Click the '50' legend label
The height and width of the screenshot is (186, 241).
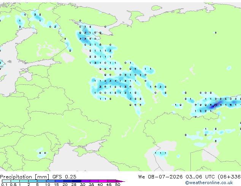click(x=117, y=184)
